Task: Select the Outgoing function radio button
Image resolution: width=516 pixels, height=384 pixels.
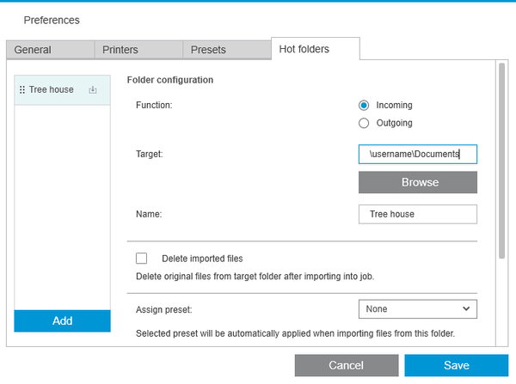Action: point(364,123)
